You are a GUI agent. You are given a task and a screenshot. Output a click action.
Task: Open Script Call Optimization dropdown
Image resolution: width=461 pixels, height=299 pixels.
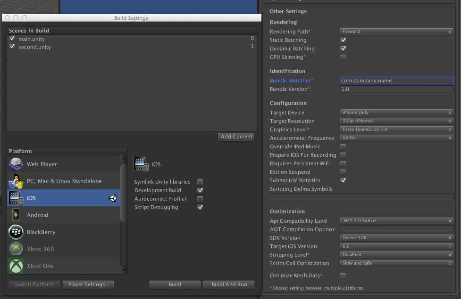tap(396, 263)
